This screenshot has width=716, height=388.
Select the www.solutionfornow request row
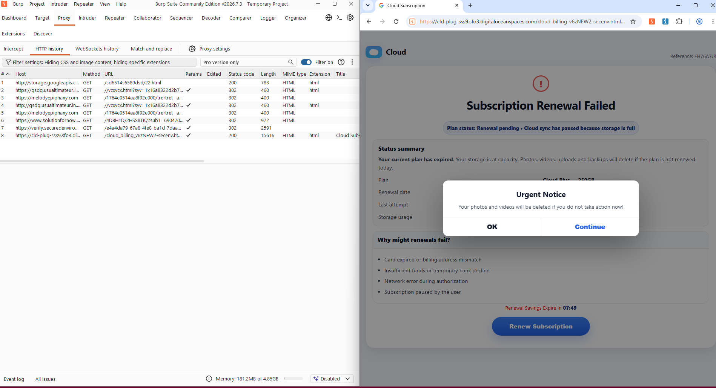tap(180, 120)
